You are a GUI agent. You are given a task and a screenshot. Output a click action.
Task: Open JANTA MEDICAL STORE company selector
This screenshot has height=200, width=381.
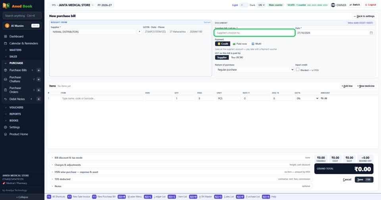(71, 5)
